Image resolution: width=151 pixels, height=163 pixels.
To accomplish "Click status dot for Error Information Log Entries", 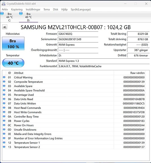I will (x=4, y=138).
